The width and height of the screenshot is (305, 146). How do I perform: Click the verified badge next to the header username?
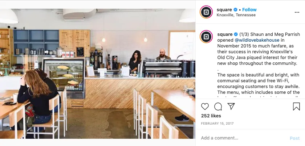[235, 9]
